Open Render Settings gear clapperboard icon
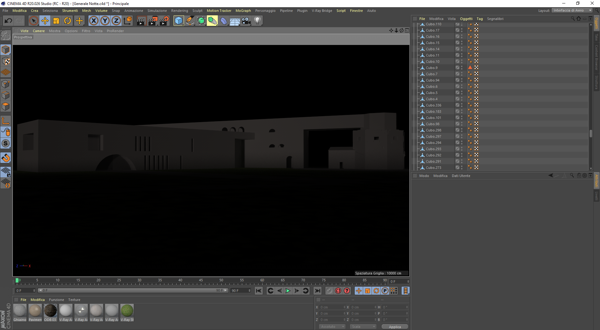 164,21
